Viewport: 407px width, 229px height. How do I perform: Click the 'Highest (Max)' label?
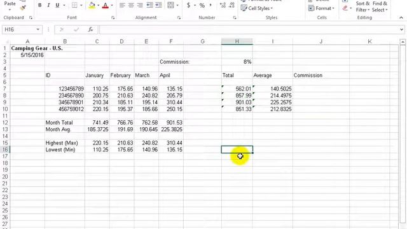tap(62, 142)
